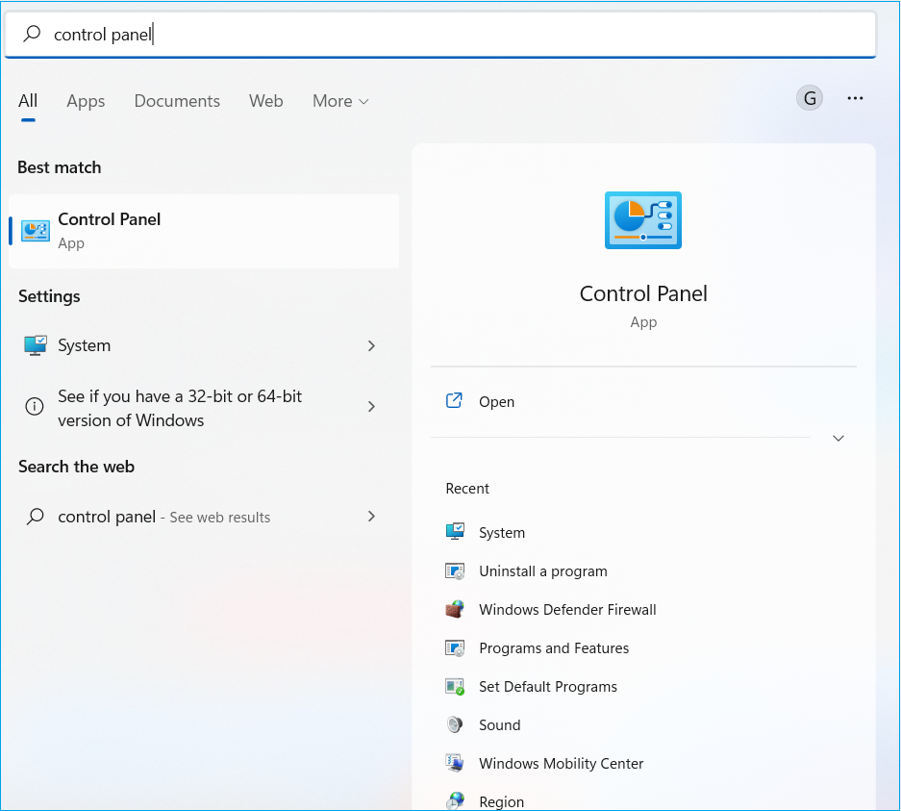Click the Region globe icon
Screen dimensions: 901x811
[x=455, y=800]
